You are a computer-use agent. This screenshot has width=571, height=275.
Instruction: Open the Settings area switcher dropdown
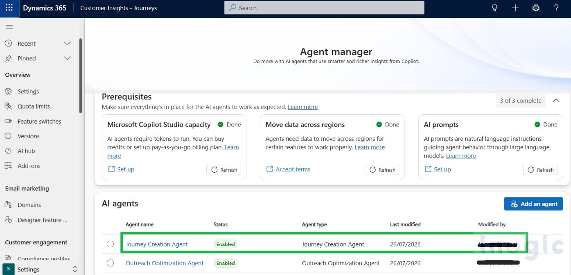coord(75,269)
